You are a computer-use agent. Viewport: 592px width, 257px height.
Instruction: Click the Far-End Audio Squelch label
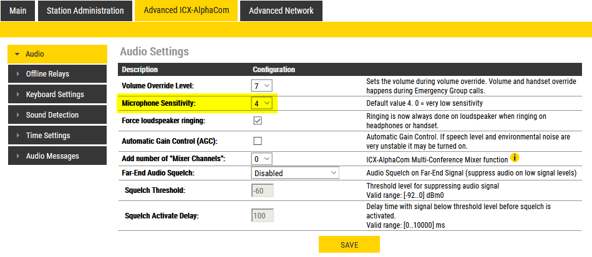[158, 173]
